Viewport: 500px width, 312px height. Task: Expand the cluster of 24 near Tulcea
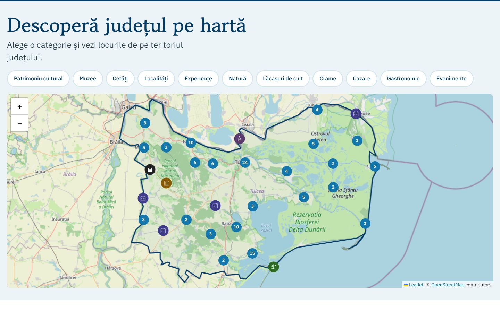click(245, 163)
